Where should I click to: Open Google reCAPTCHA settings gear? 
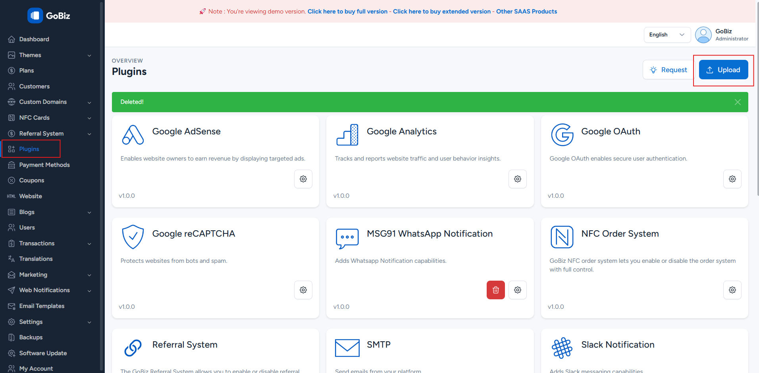click(x=303, y=290)
